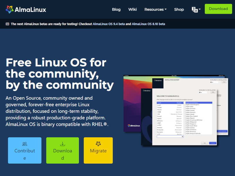Open the Shop nav item
The height and width of the screenshot is (176, 235).
pos(179,9)
